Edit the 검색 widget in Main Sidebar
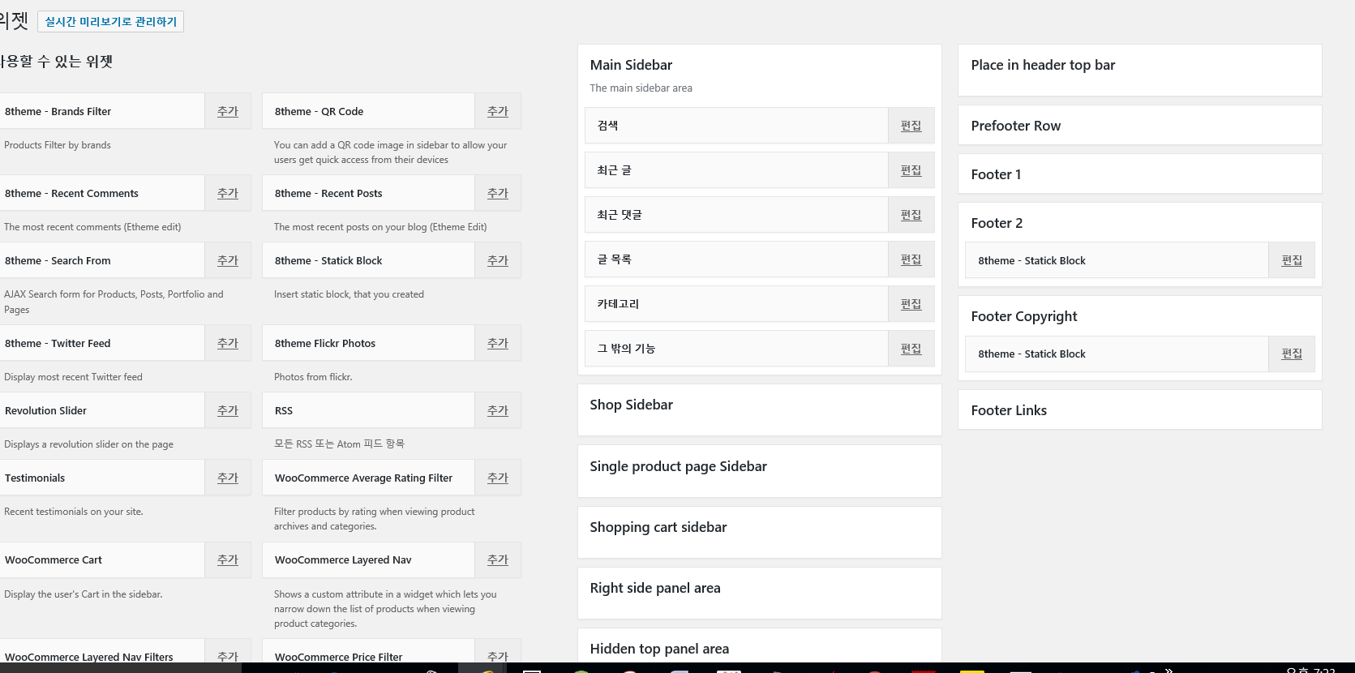1355x673 pixels. click(911, 126)
